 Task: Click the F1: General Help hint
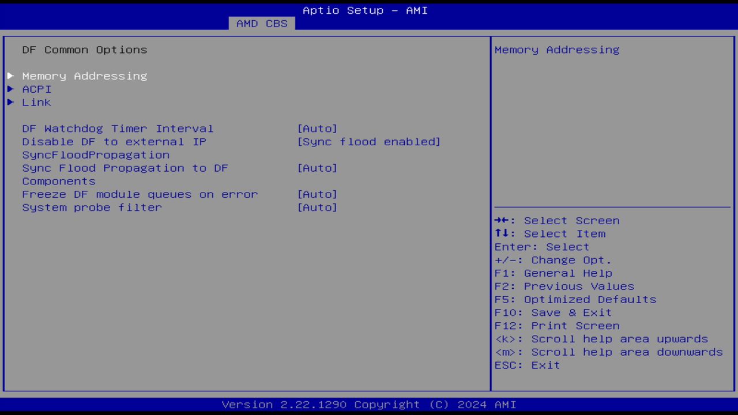pyautogui.click(x=553, y=273)
